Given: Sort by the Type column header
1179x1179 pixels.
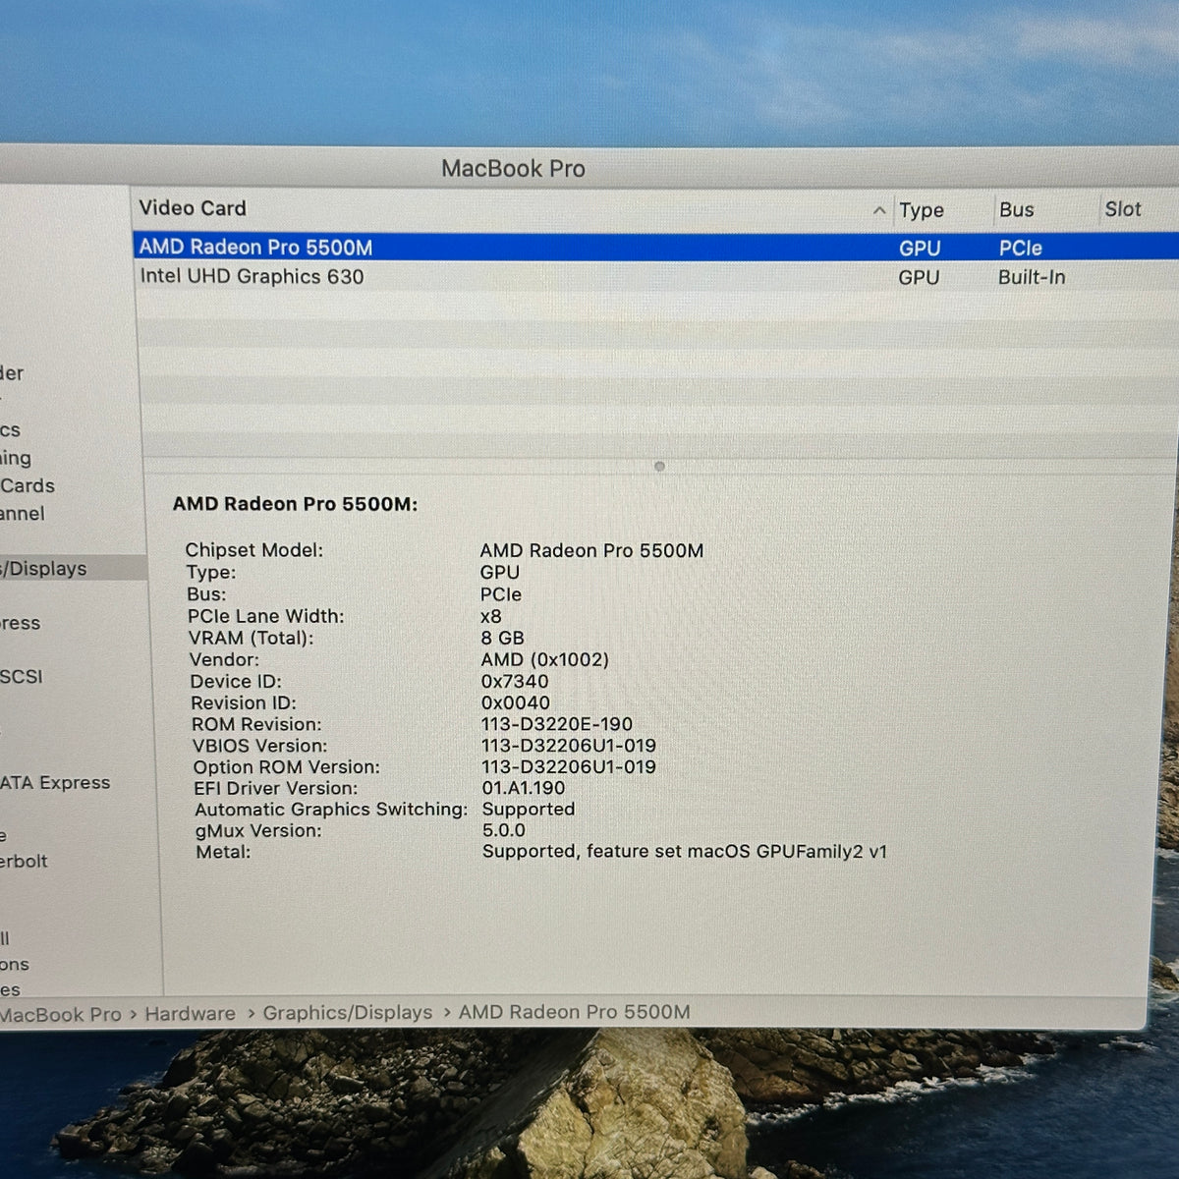Looking at the screenshot, I should (922, 210).
